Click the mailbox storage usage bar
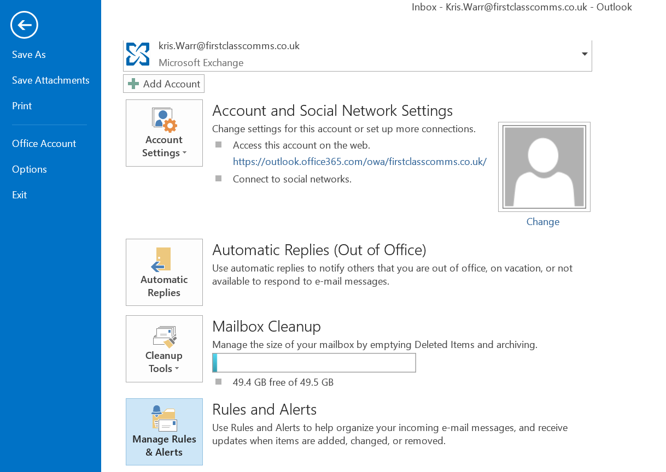Viewport: 666px width, 472px height. (314, 363)
